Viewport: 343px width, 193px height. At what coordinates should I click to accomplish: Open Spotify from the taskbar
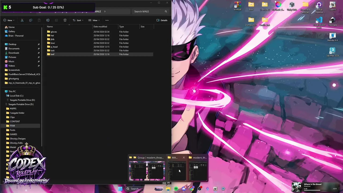(x=176, y=189)
